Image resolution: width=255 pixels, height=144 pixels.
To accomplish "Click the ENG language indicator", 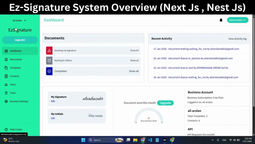I will pyautogui.click(x=224, y=140).
